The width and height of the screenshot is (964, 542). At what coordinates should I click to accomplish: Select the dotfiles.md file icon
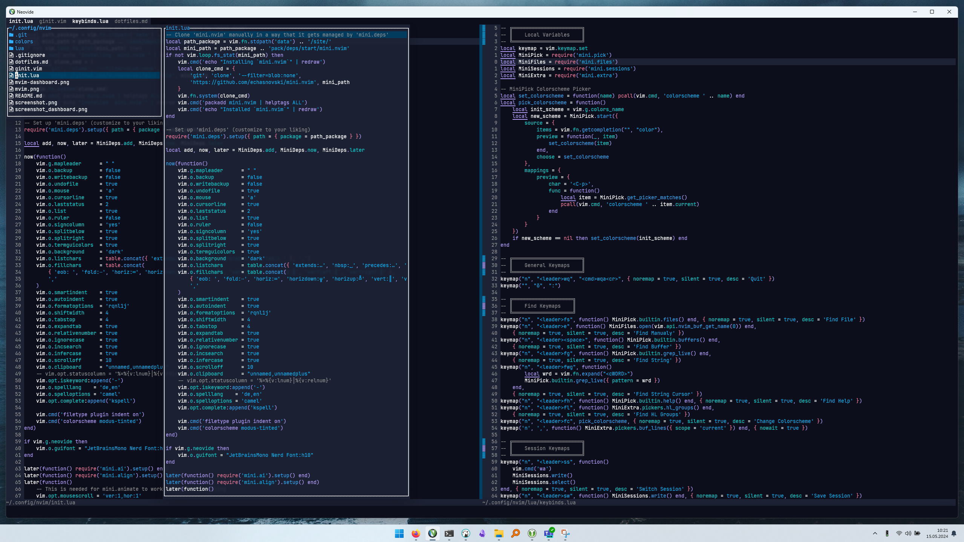pos(11,62)
